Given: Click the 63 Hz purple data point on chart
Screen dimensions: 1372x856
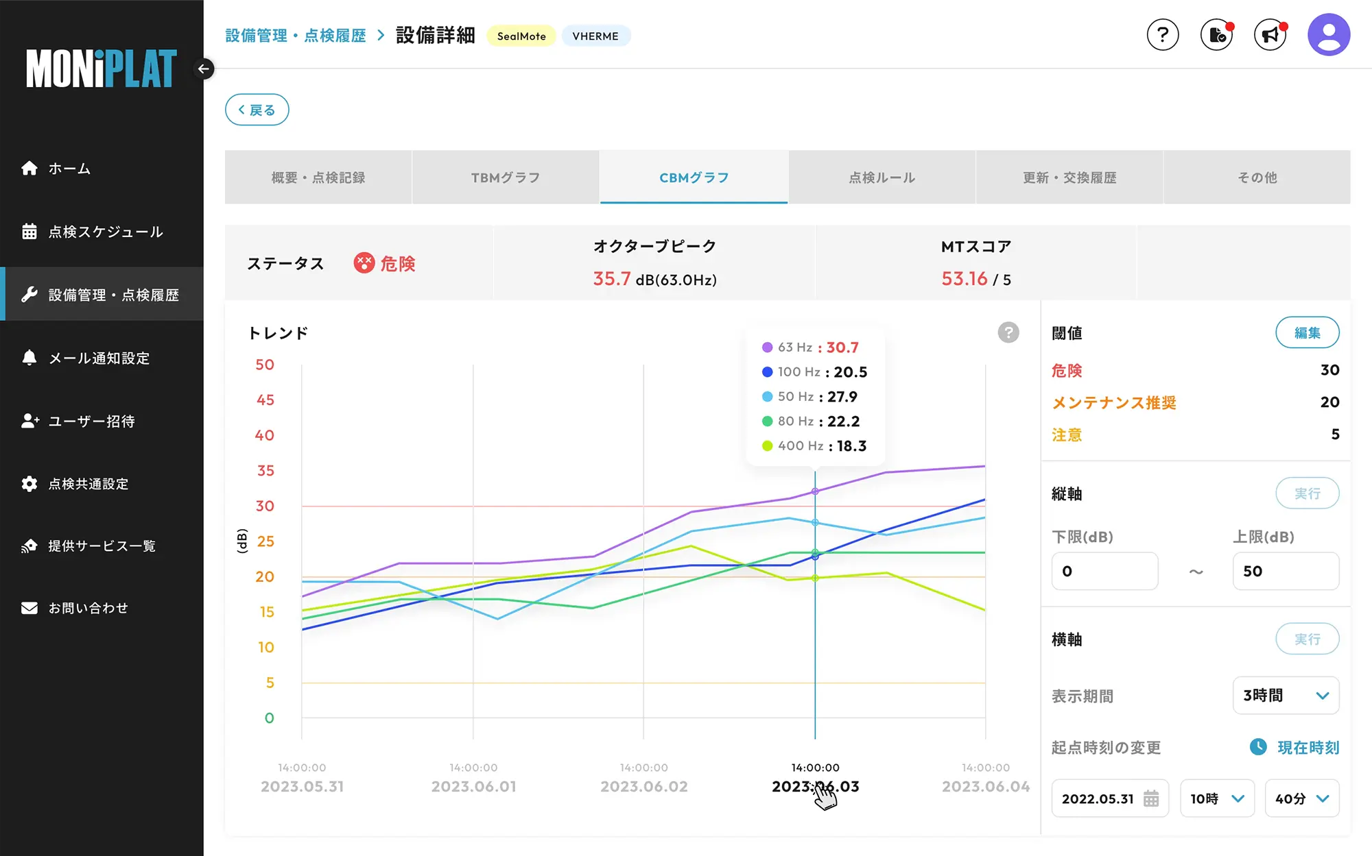Looking at the screenshot, I should 815,491.
